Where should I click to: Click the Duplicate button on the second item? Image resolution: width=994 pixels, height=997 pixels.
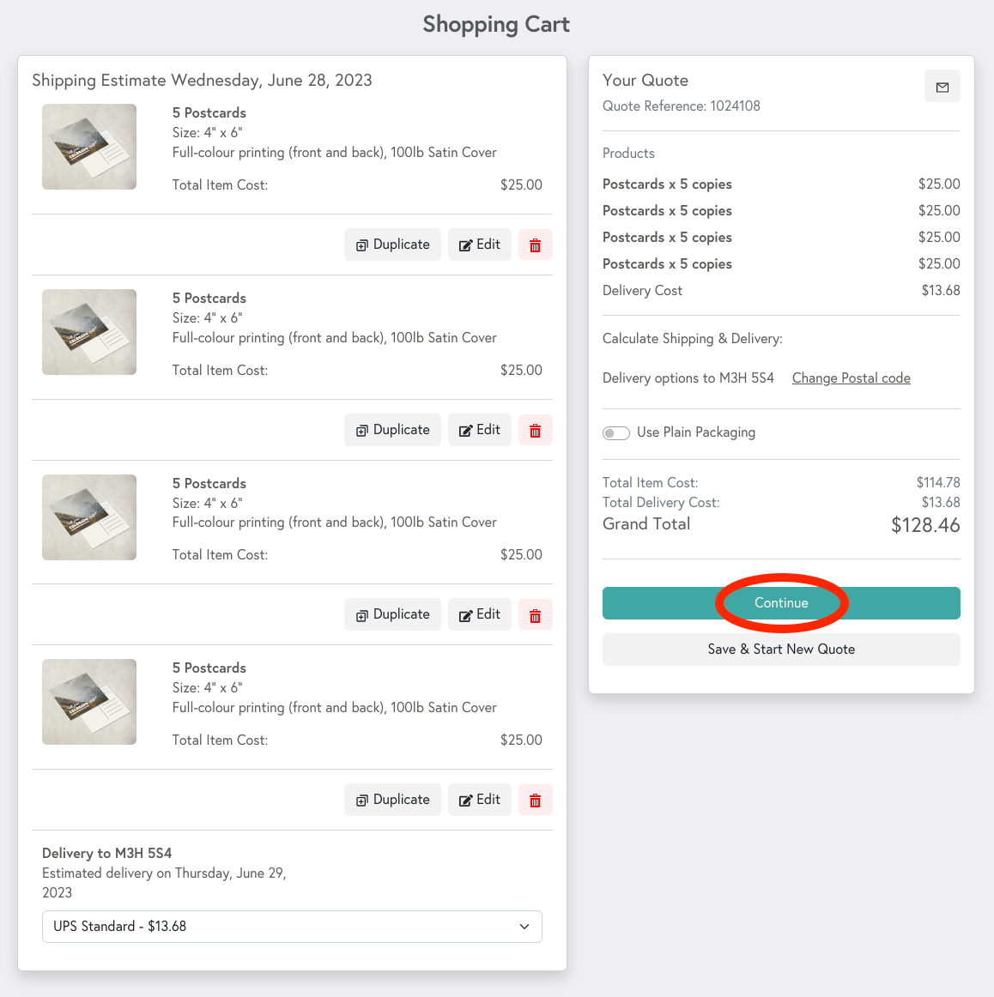coord(392,430)
